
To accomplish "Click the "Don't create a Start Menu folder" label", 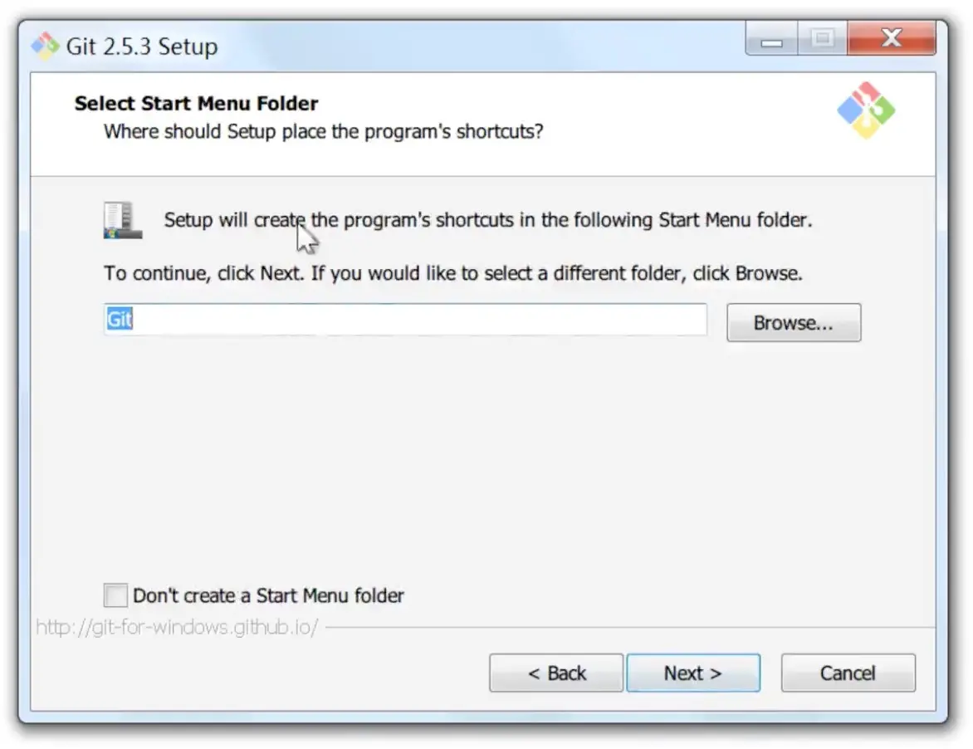I will pyautogui.click(x=268, y=595).
